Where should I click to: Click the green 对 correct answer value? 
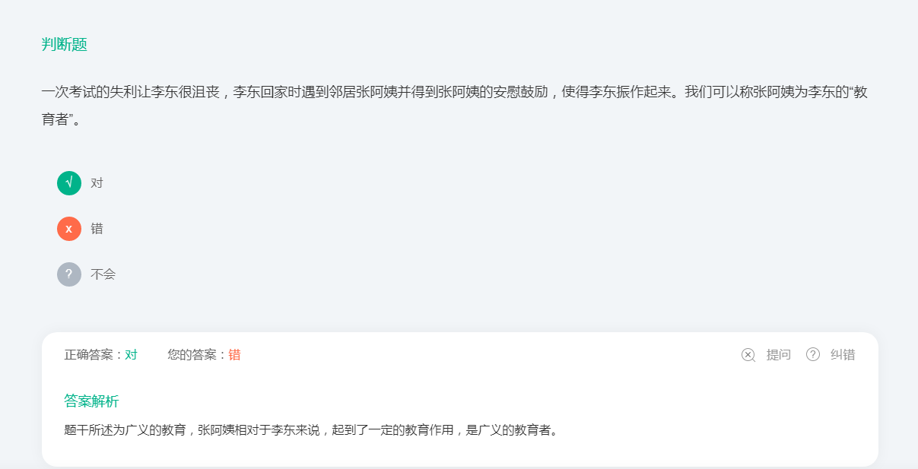132,355
